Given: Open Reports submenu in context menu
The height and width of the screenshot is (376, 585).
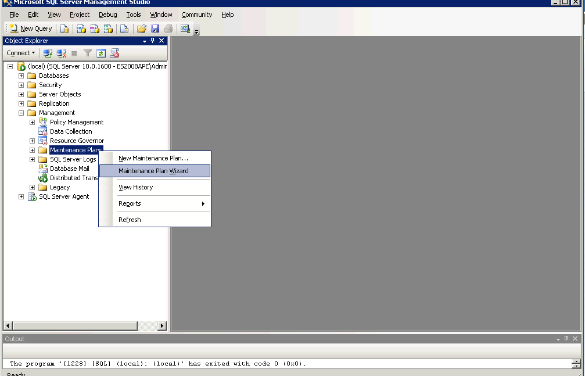Looking at the screenshot, I should [155, 203].
